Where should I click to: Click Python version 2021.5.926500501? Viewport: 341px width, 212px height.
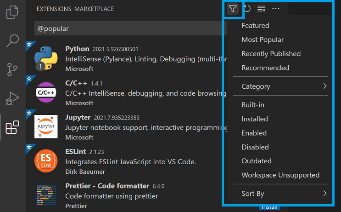(116, 49)
